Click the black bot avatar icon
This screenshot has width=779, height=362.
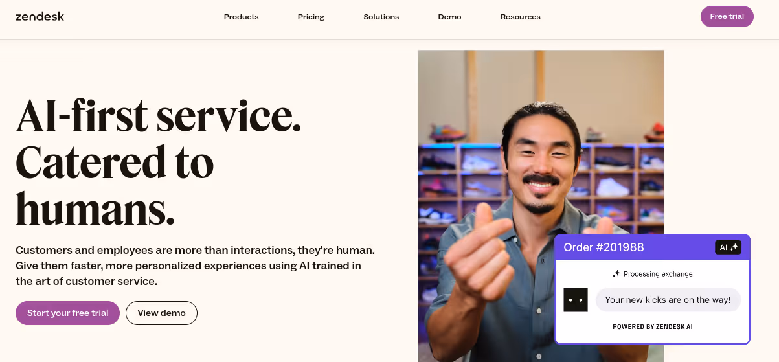point(576,300)
